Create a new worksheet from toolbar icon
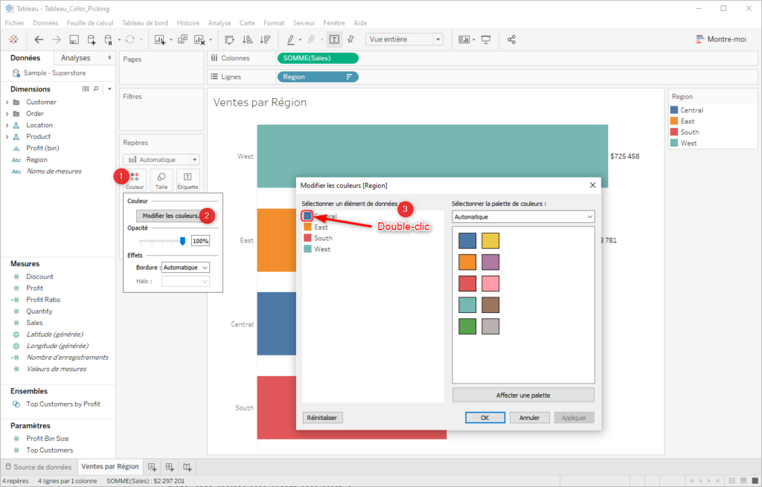The width and height of the screenshot is (762, 487). tap(159, 40)
